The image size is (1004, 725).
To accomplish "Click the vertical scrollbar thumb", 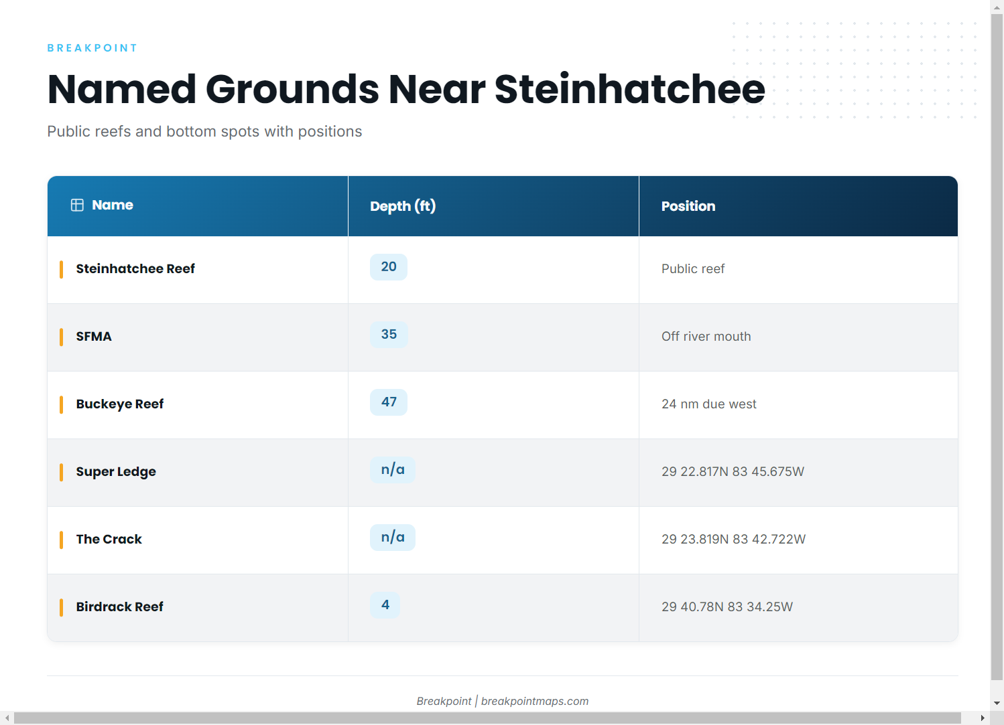I will [997, 346].
